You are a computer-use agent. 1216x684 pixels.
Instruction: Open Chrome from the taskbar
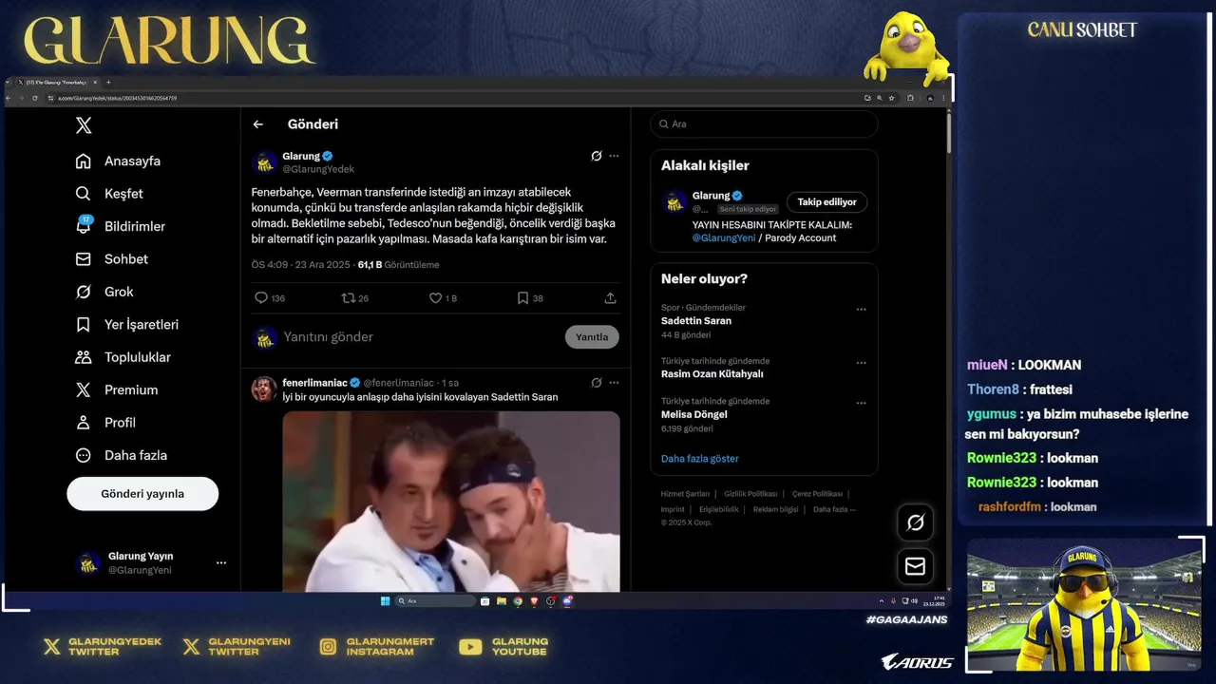tap(518, 601)
